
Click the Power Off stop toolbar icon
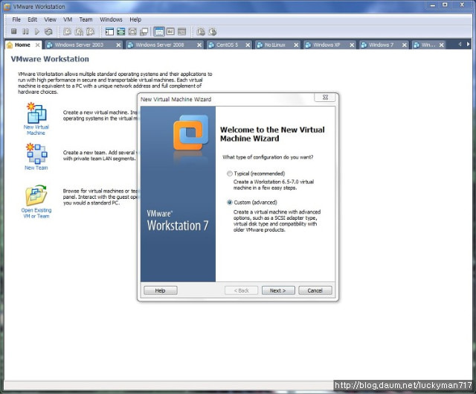tap(13, 31)
